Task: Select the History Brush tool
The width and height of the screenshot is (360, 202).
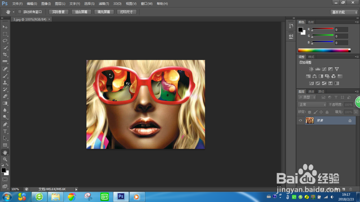Action: (5, 89)
